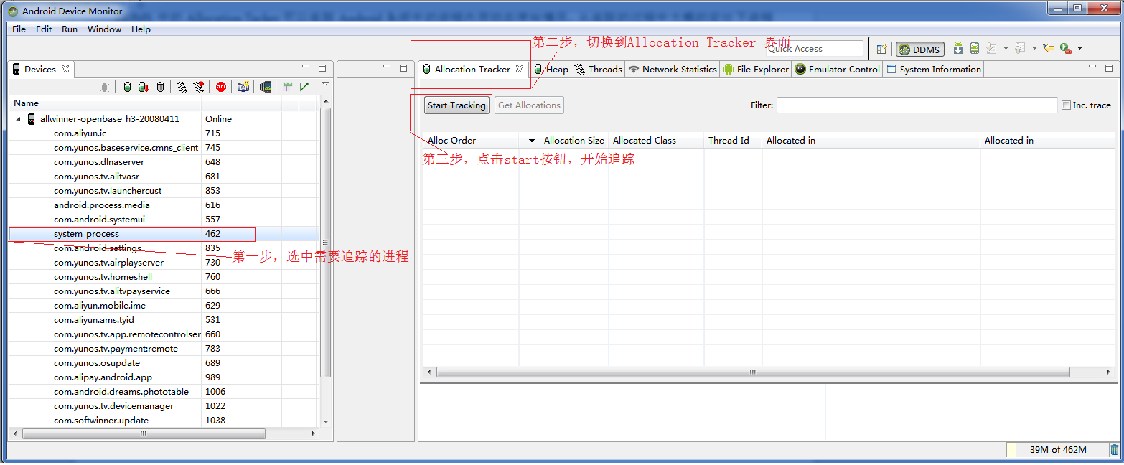Click the next annotation icon
This screenshot has height=465, width=1124.
click(992, 49)
